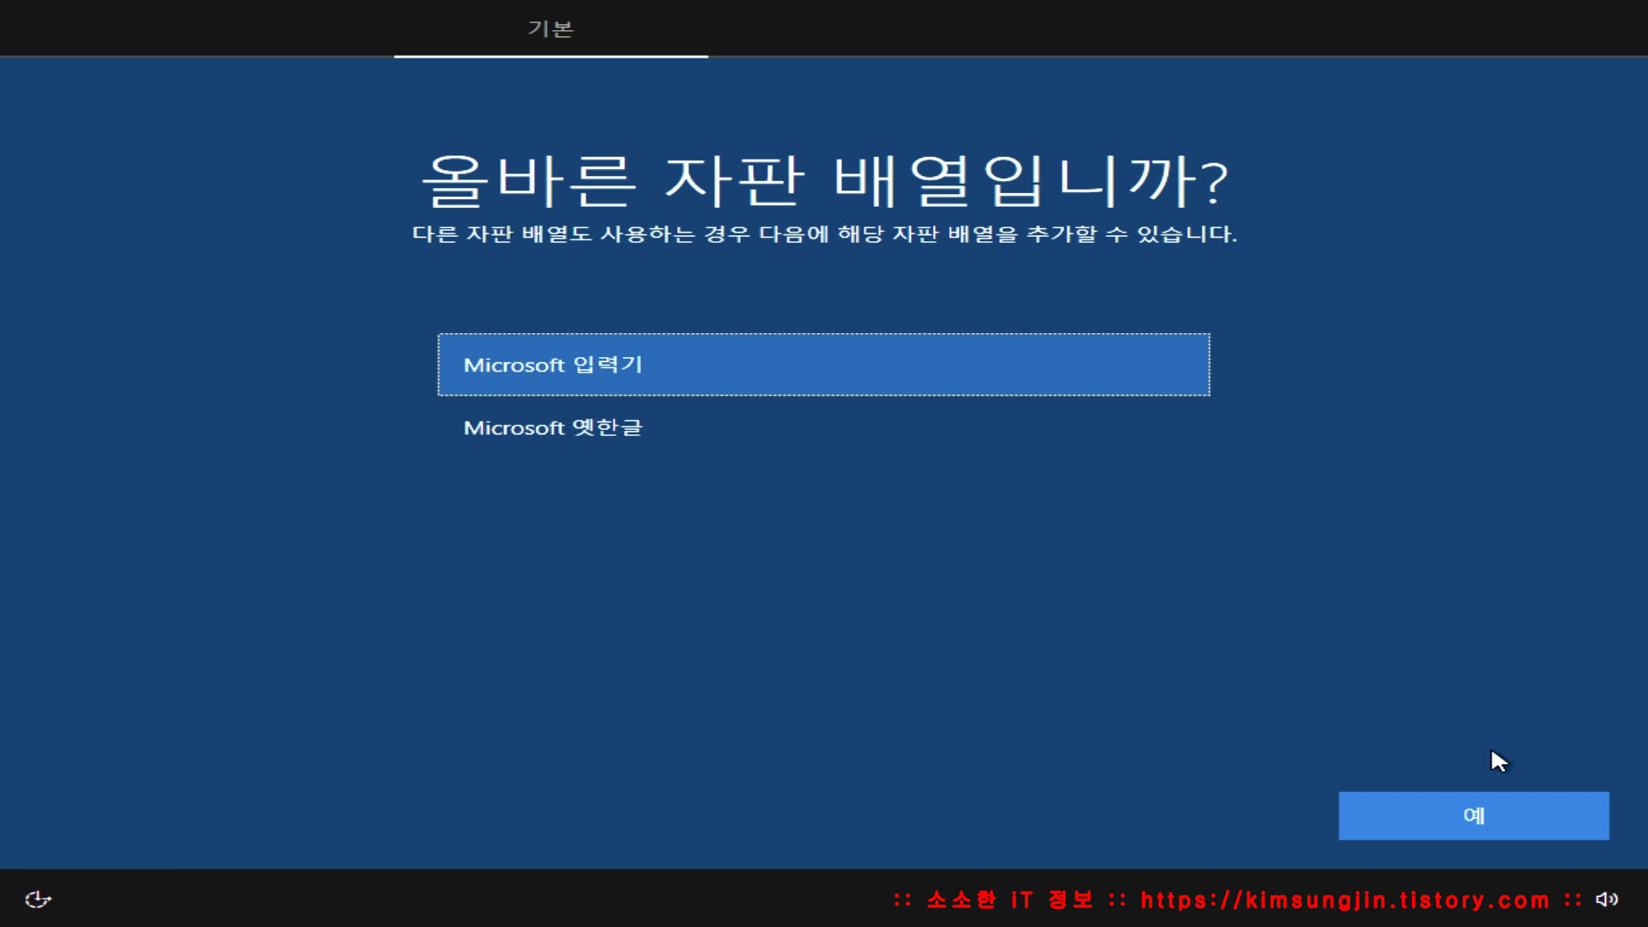Click the word Microsoft in 입력기 entry
Viewport: 1648px width, 927px height.
[513, 366]
